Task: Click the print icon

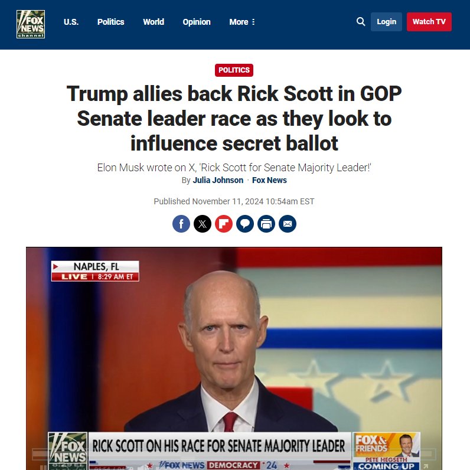Action: tap(266, 224)
